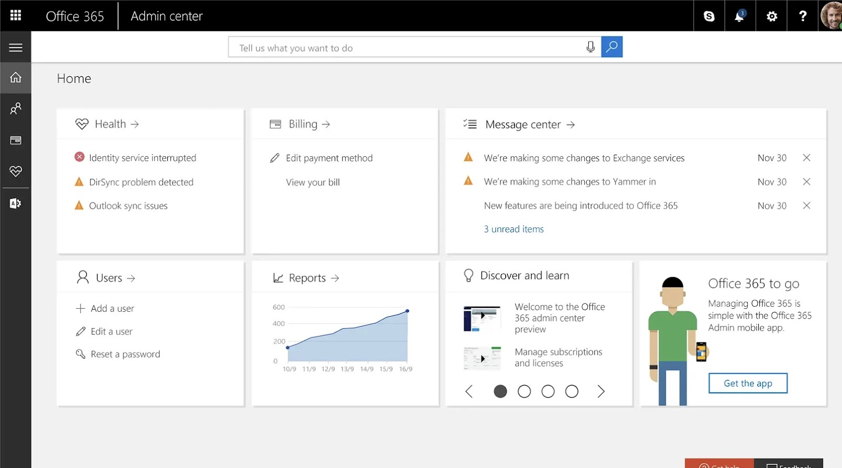Click the help question mark icon
Image resolution: width=842 pixels, height=468 pixels.
pos(803,16)
